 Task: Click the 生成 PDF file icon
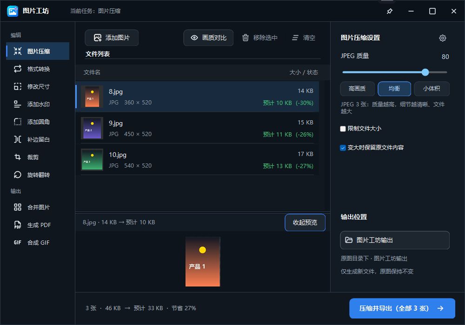(18, 225)
